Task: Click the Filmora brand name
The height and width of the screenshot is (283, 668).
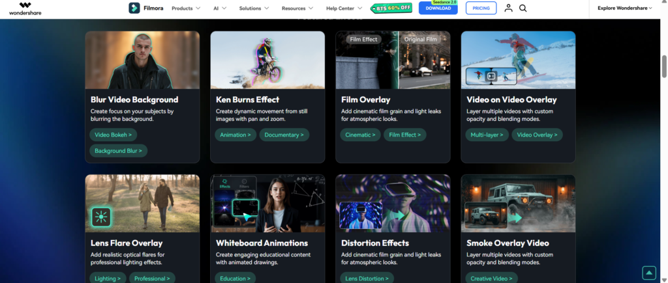Action: tap(153, 8)
